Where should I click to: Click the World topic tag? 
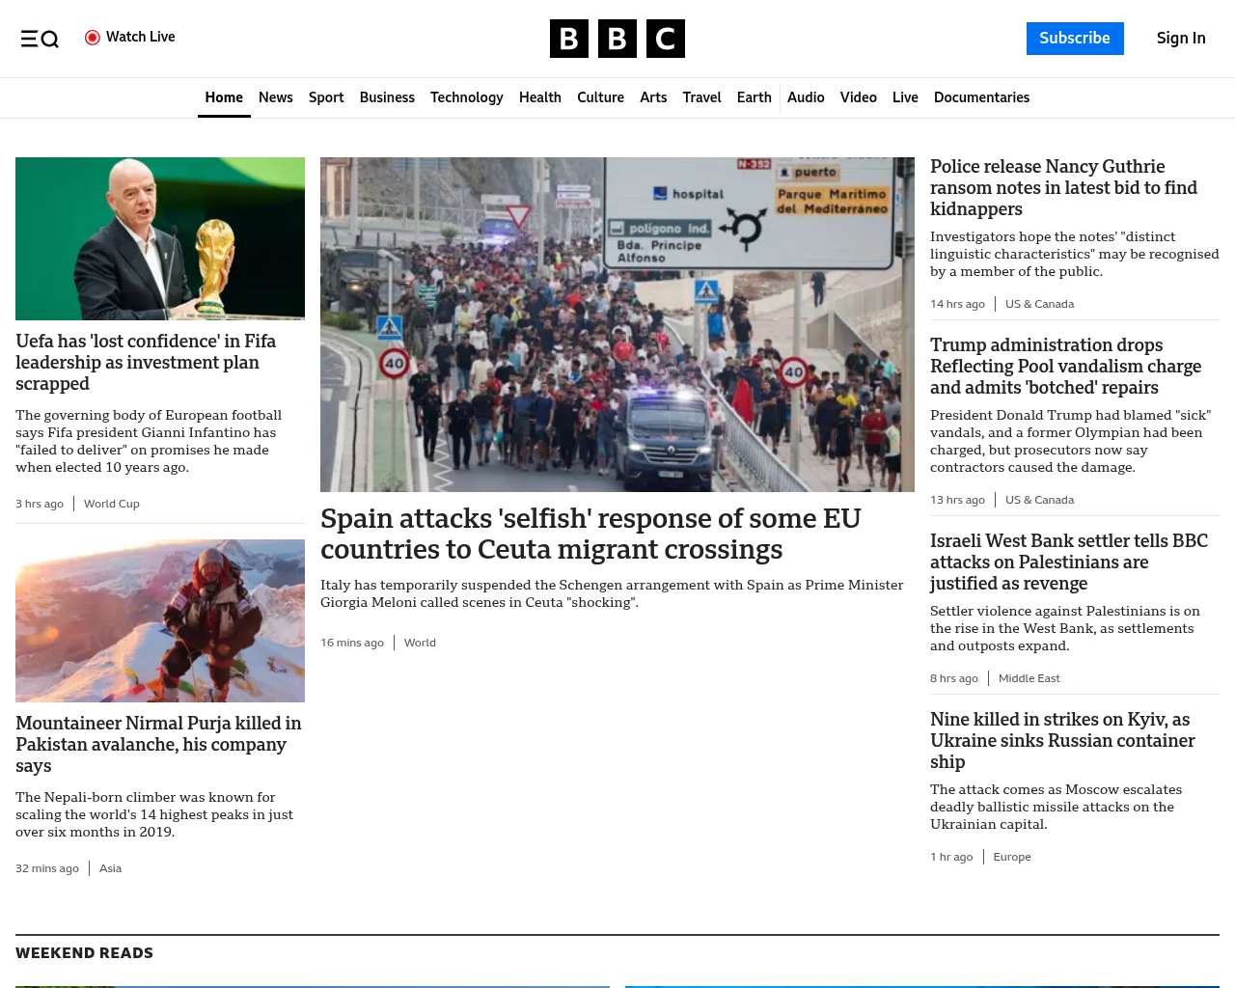420,643
